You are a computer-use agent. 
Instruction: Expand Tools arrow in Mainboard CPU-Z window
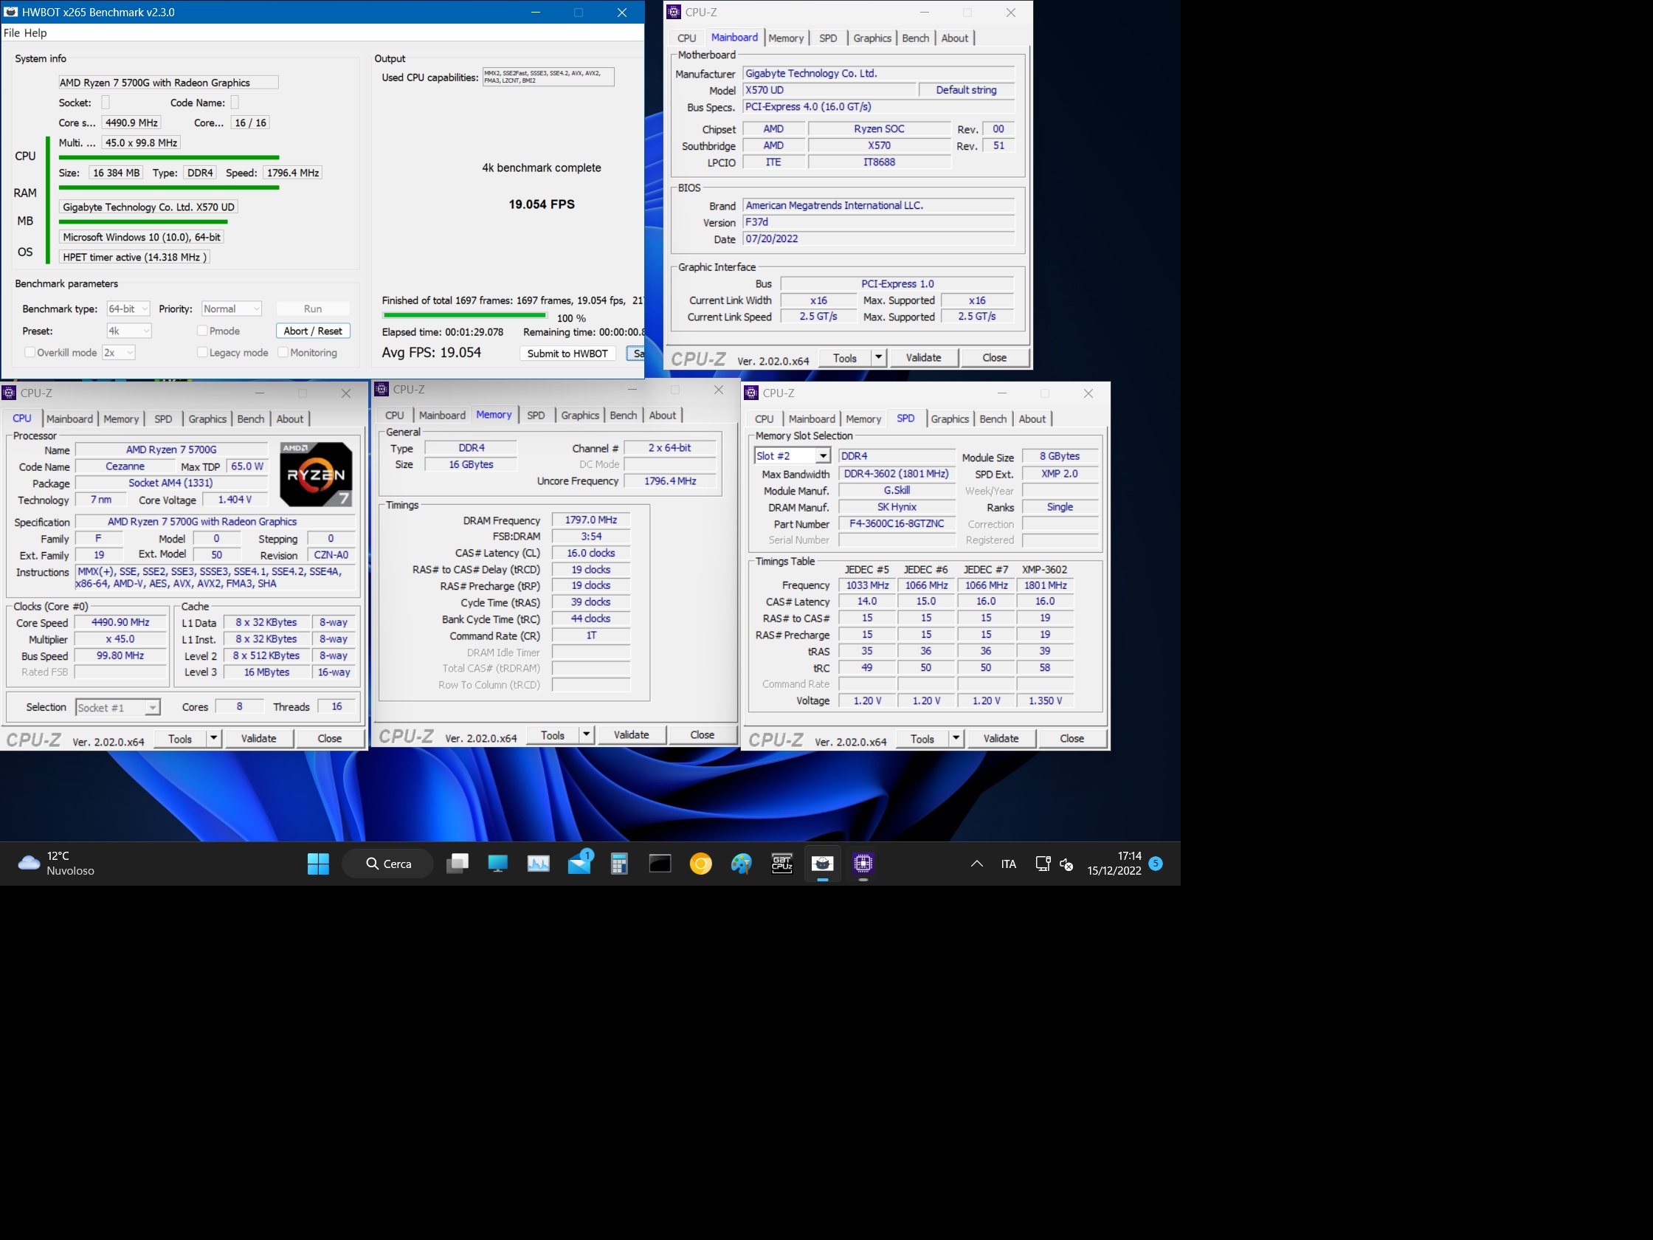(879, 357)
